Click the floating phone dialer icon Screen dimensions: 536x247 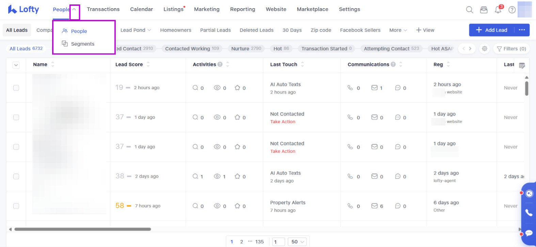(x=529, y=213)
